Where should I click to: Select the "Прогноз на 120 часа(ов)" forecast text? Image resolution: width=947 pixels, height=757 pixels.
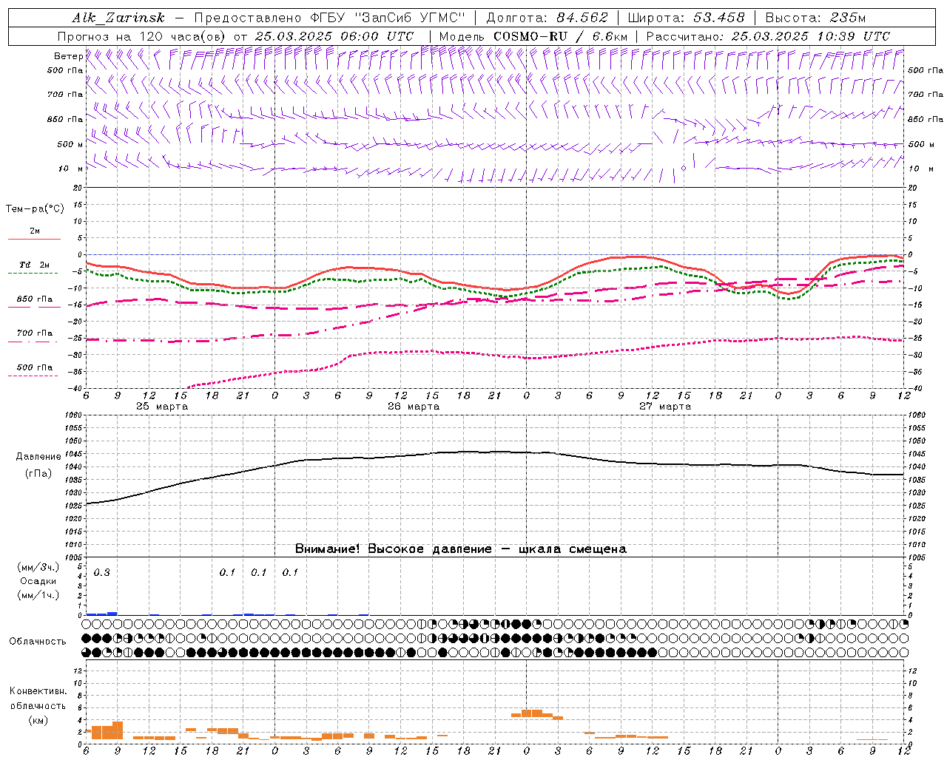point(143,36)
